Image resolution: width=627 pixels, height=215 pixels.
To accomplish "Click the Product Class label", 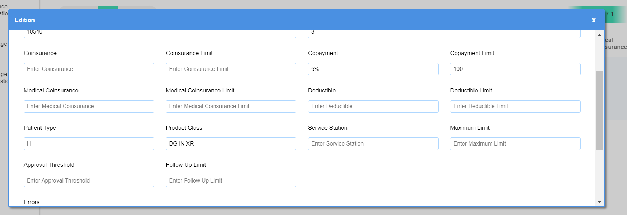I will (x=184, y=128).
